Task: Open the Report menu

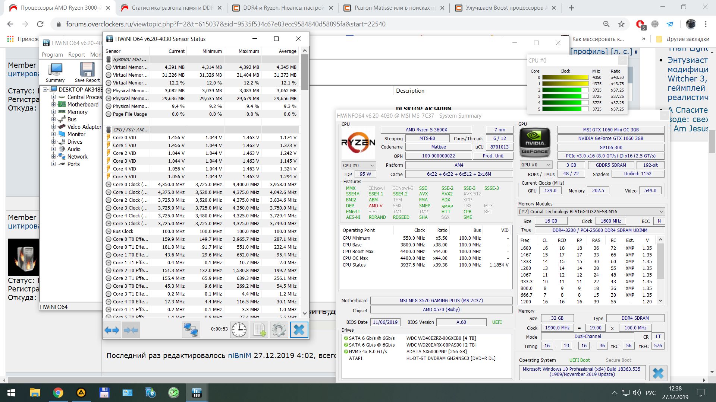Action: coord(76,54)
